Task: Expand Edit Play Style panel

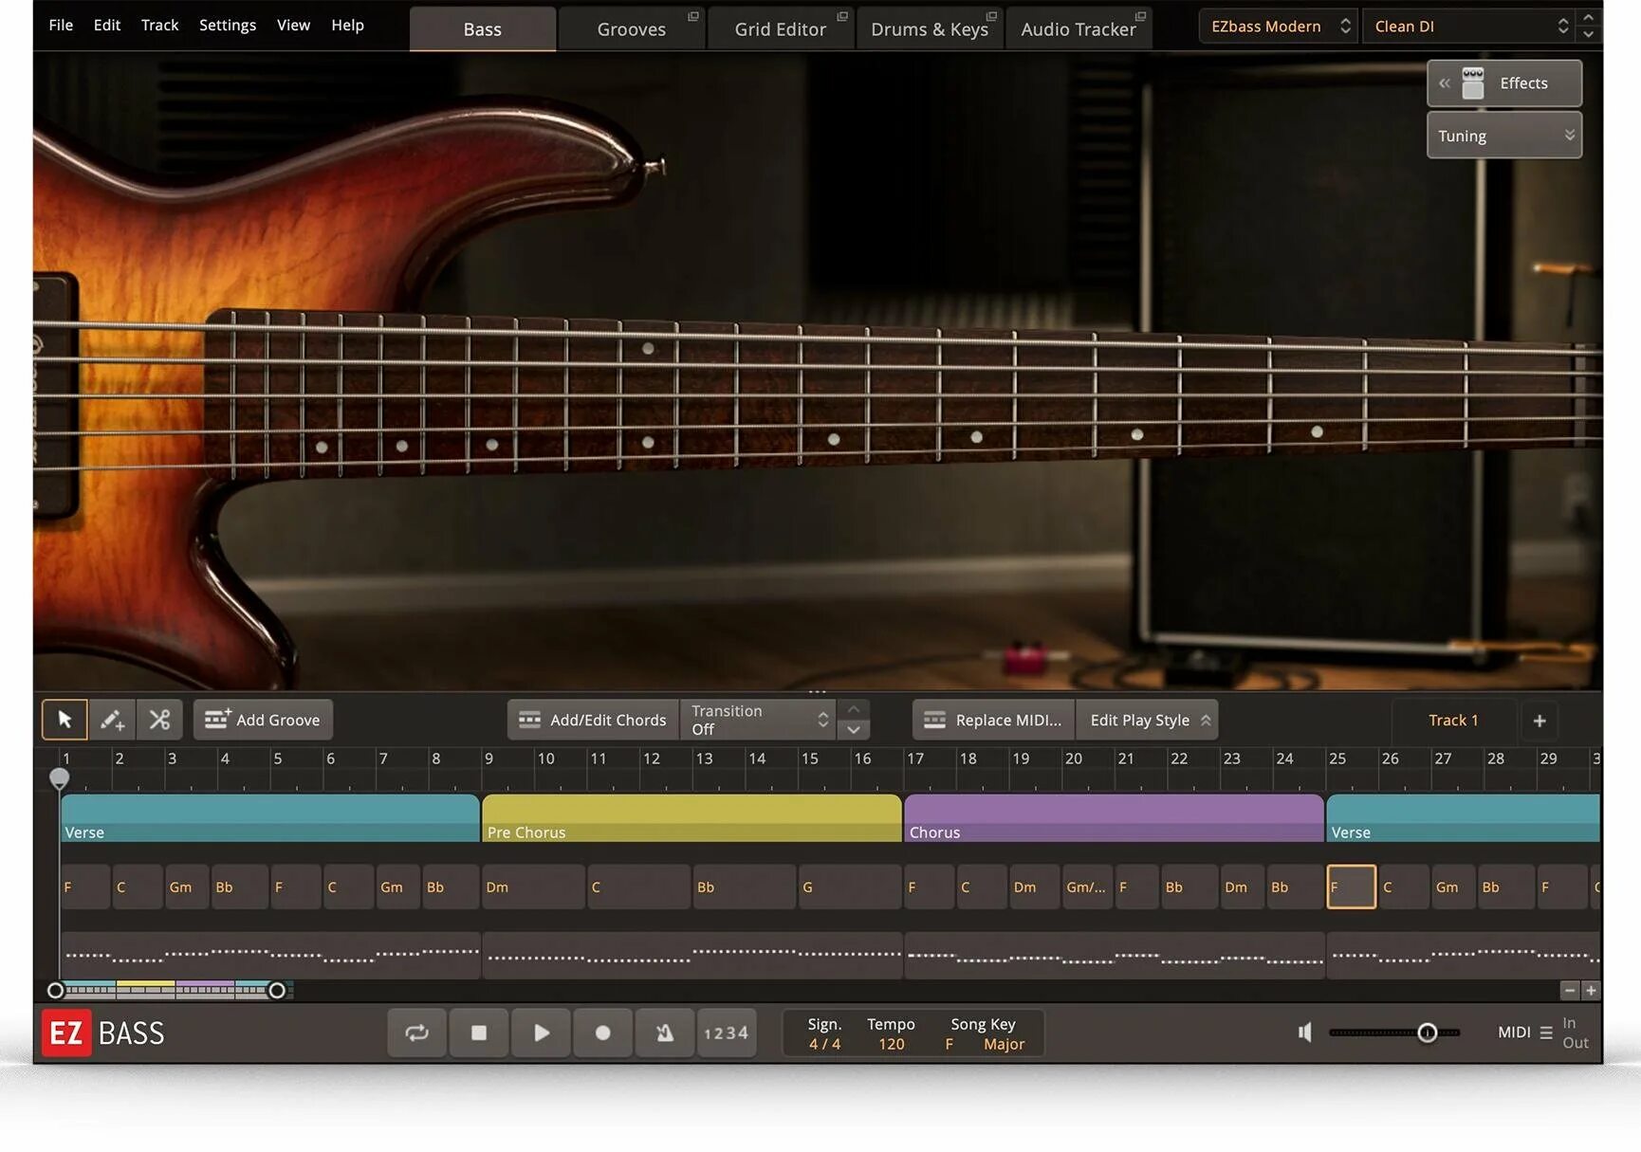Action: (x=1147, y=720)
